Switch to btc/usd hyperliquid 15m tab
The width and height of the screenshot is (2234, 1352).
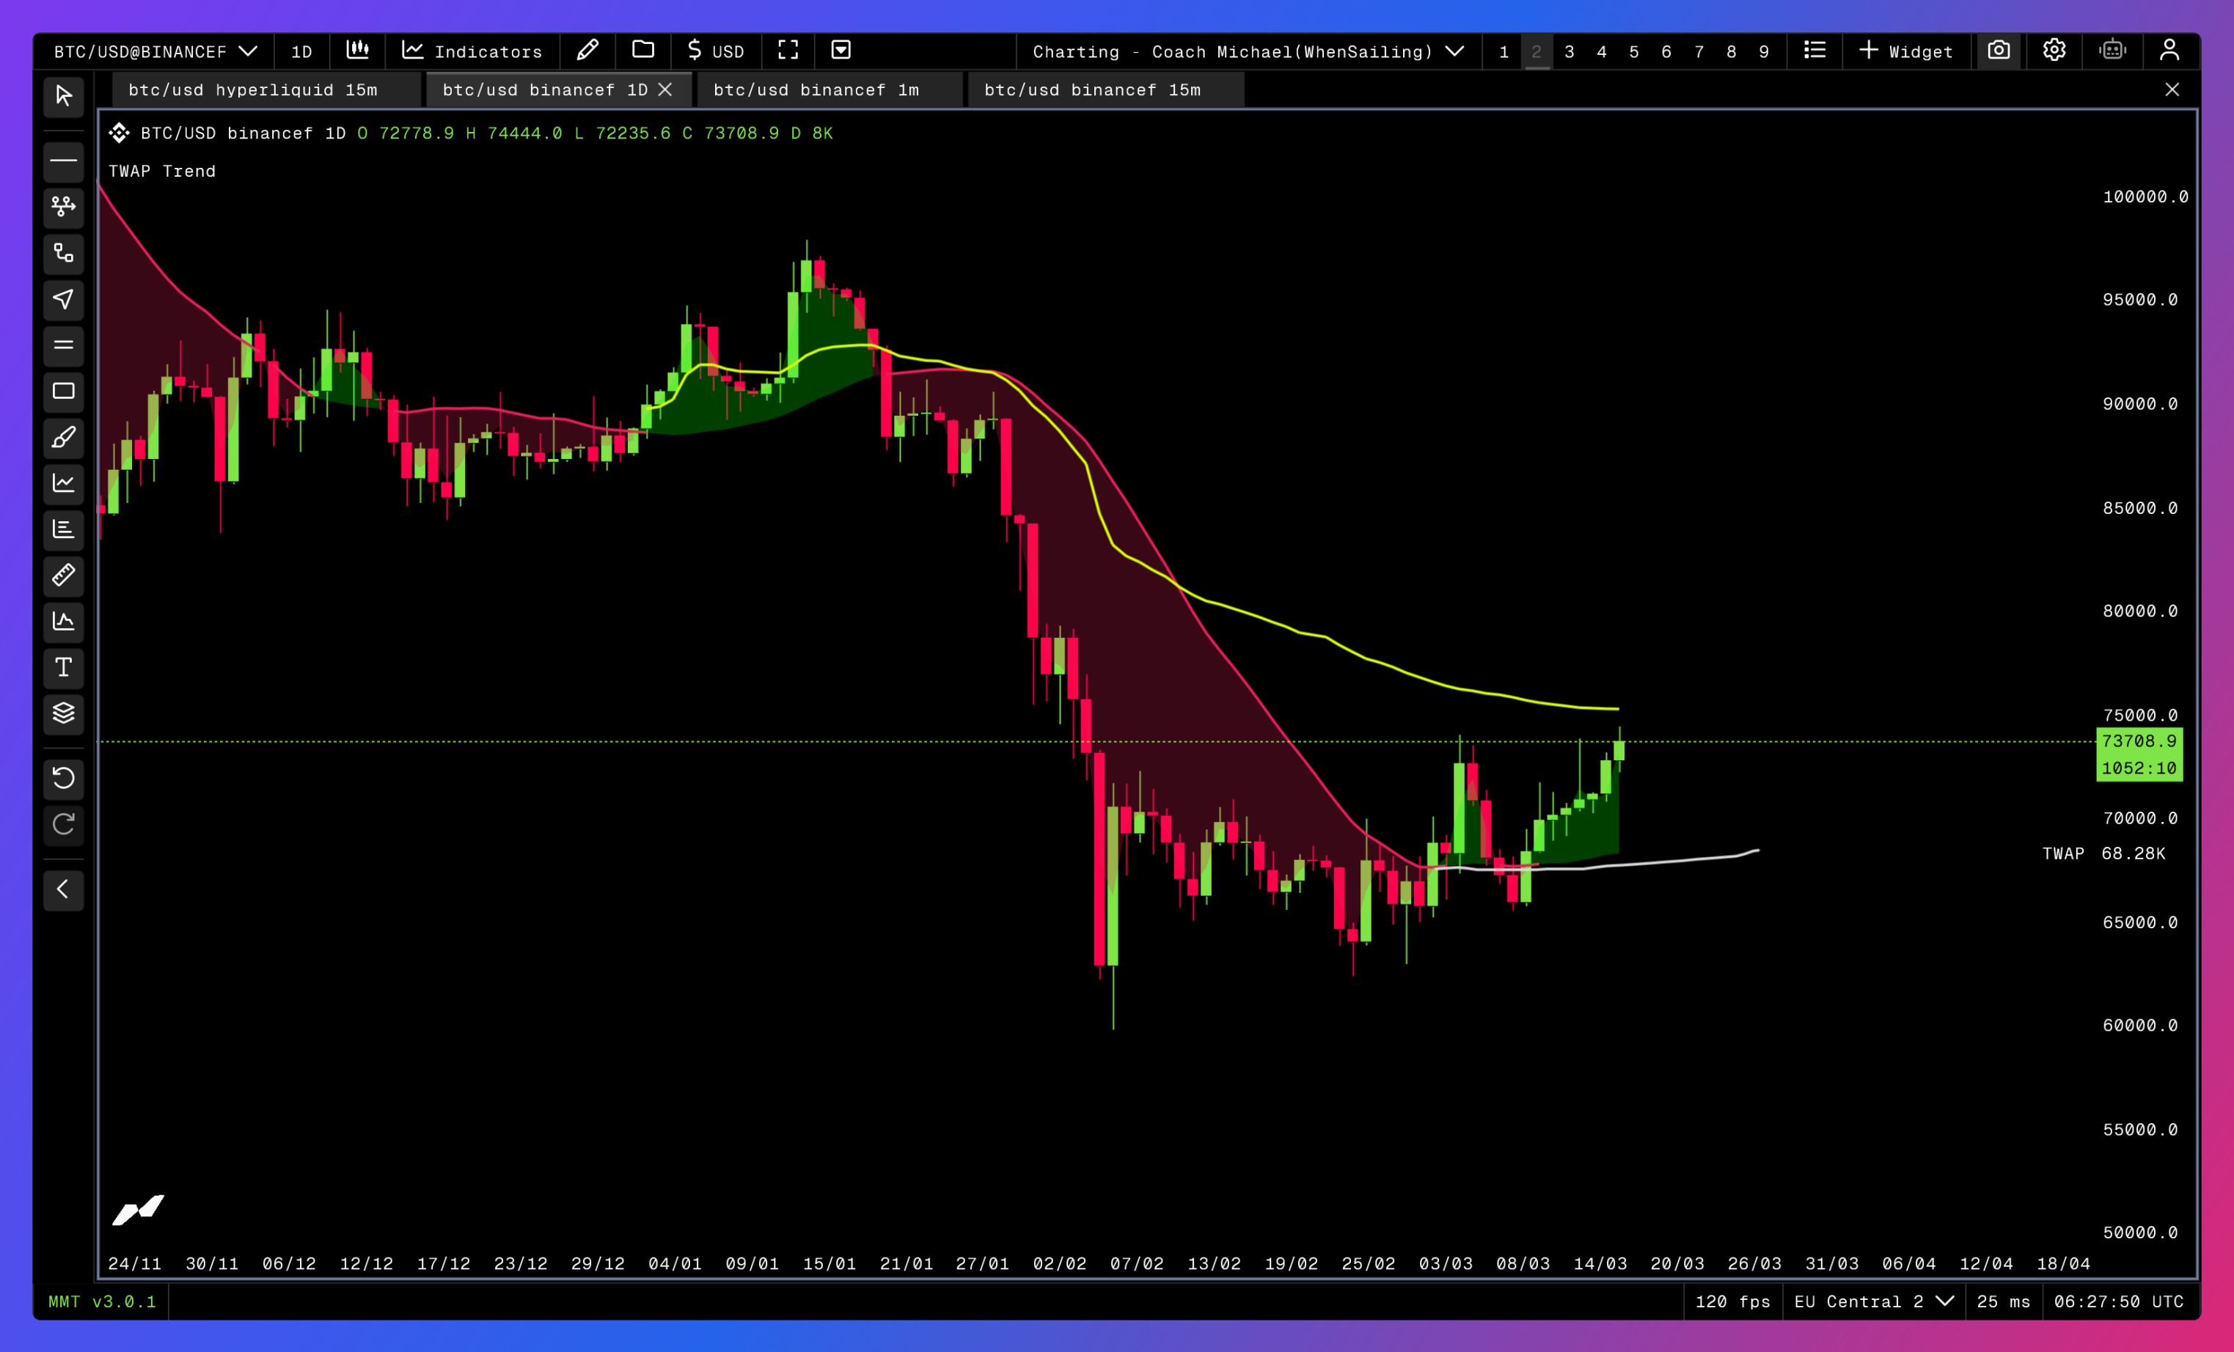click(253, 89)
